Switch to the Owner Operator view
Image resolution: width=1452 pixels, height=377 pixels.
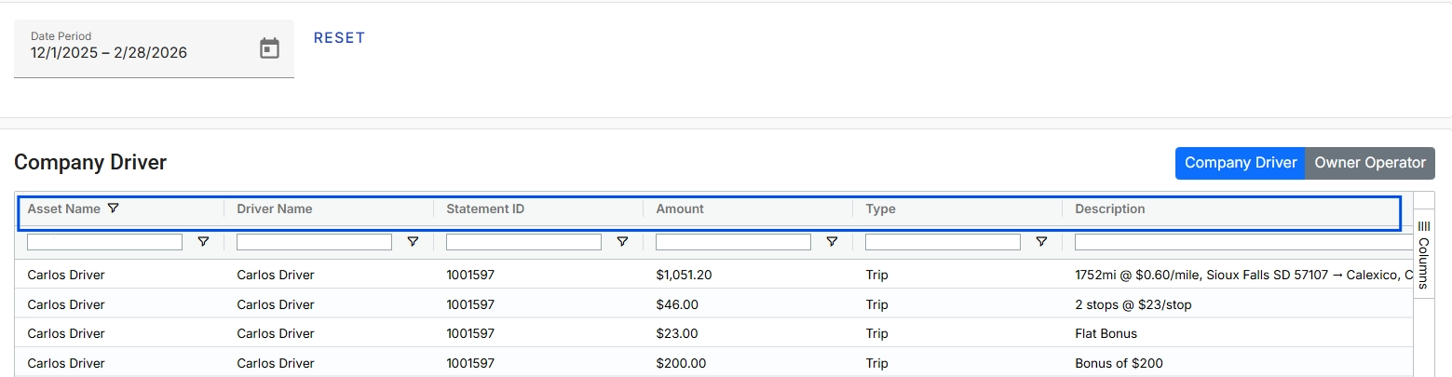click(1370, 163)
